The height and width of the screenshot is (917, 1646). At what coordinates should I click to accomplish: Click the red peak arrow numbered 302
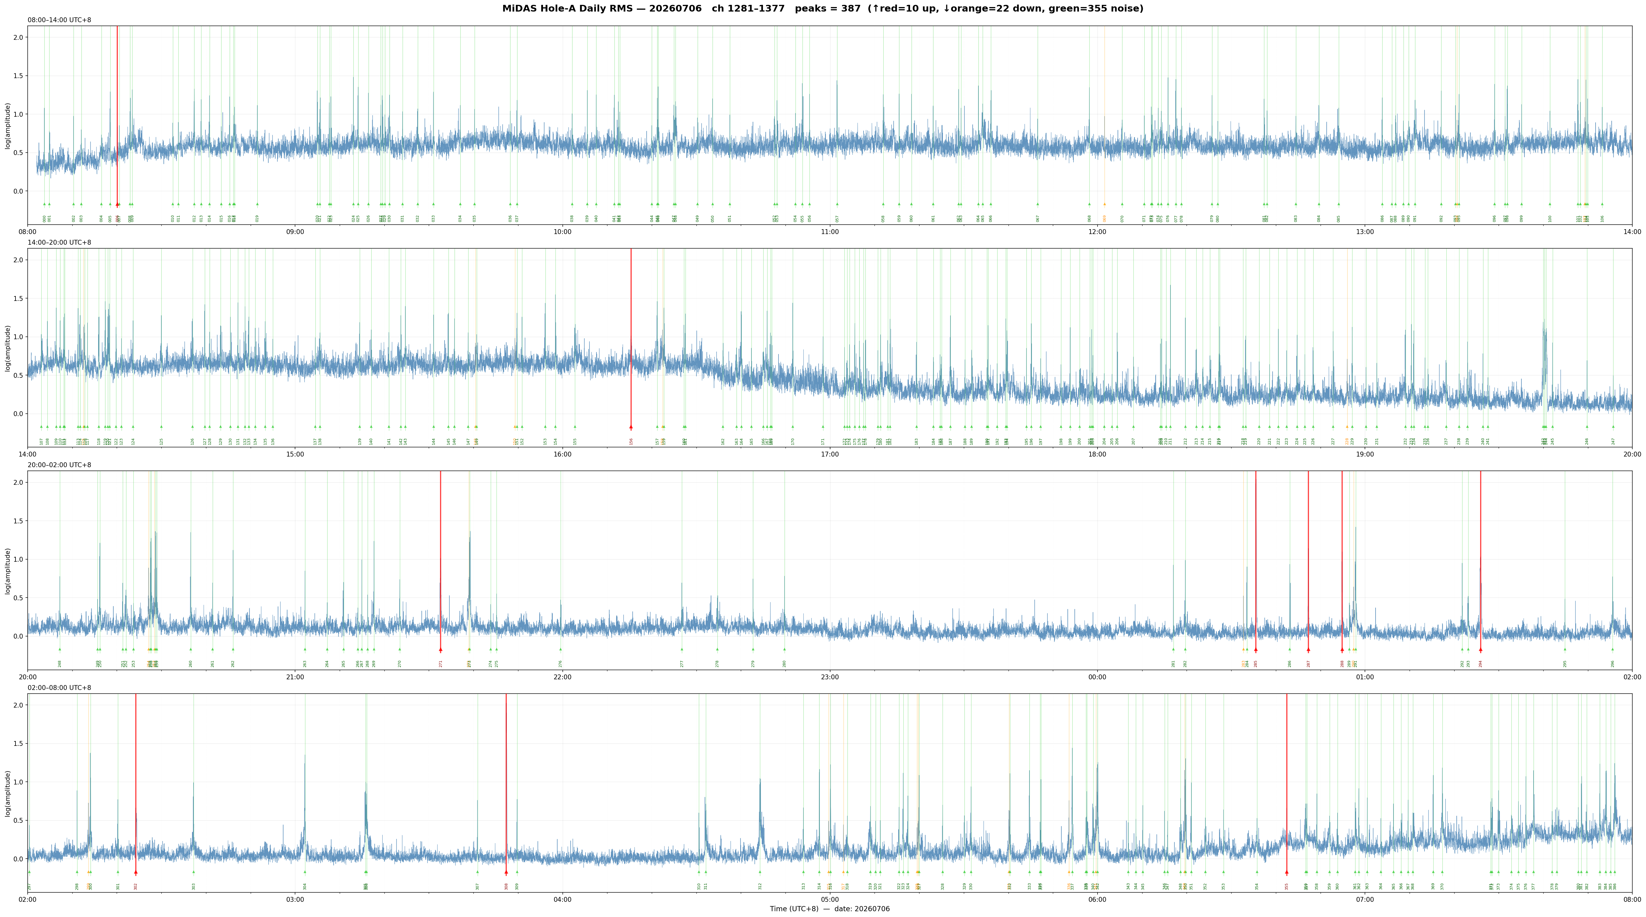point(136,872)
